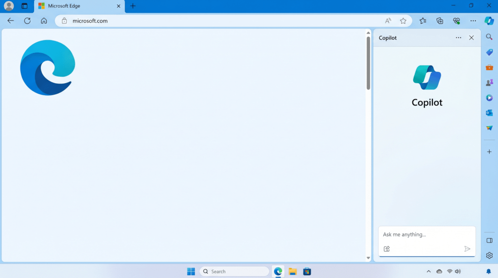Open Wi-Fi network tray icon
This screenshot has width=498, height=278.
(x=449, y=272)
